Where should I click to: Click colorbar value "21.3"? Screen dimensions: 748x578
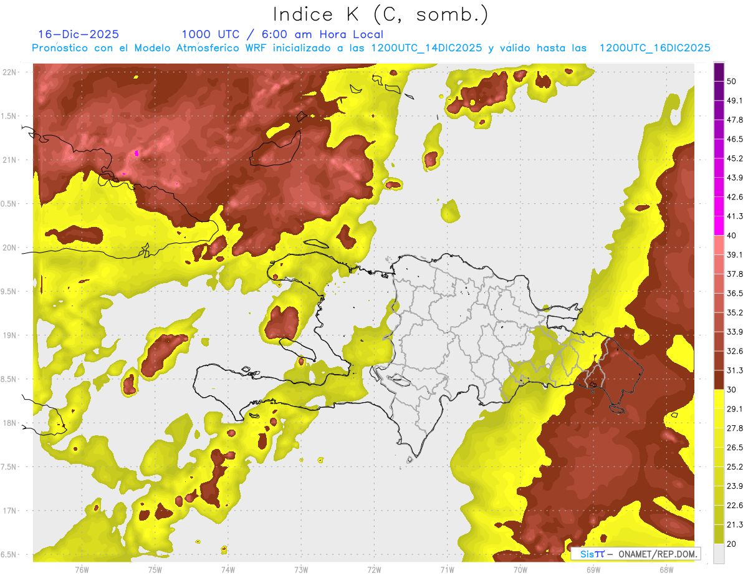click(x=735, y=525)
